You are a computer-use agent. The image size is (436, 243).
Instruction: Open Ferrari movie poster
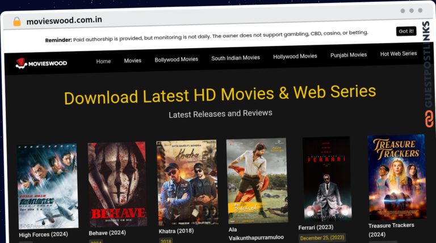click(327, 179)
